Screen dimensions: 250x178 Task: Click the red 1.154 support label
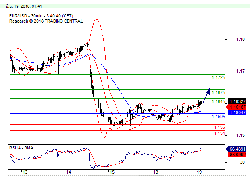[219, 133]
